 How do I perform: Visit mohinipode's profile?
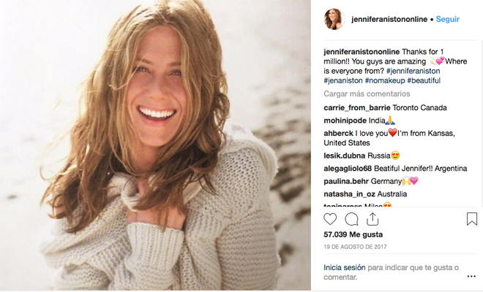344,120
